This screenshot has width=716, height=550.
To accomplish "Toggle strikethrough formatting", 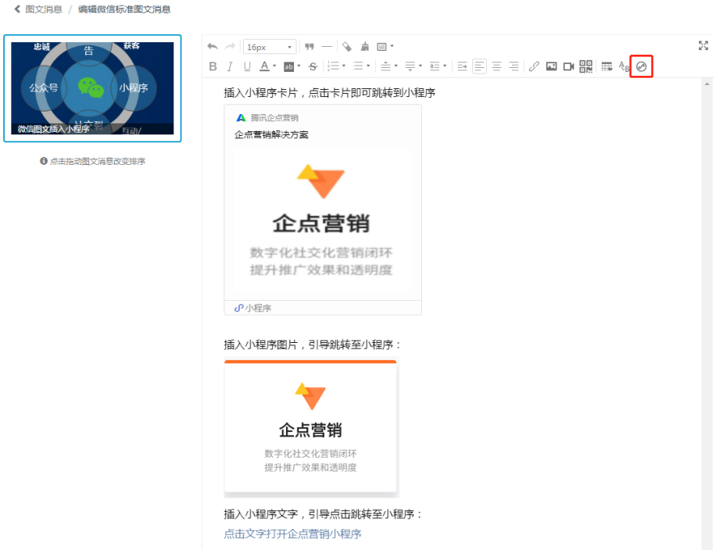I will coord(313,66).
